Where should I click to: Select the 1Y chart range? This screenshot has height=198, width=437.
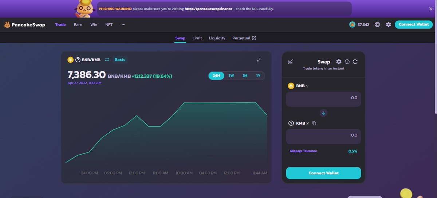point(258,75)
